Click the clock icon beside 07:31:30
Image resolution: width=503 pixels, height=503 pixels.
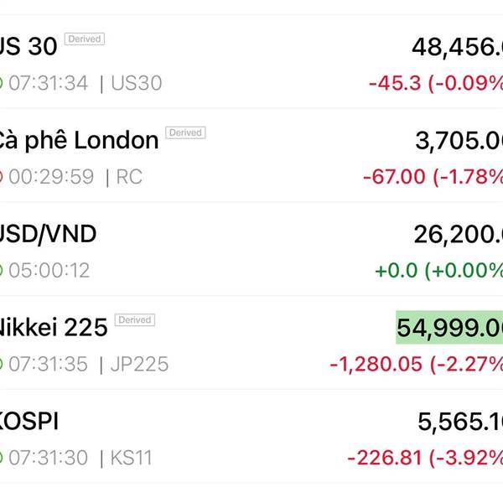pyautogui.click(x=2, y=459)
